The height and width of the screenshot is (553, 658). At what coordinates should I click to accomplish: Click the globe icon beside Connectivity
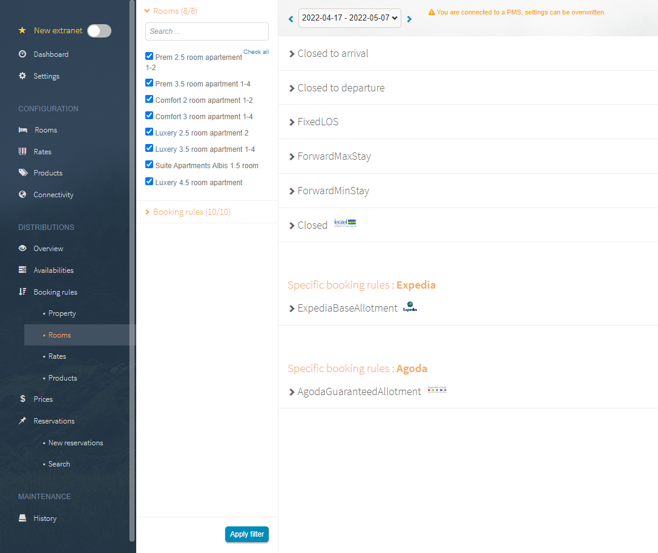[x=22, y=195]
